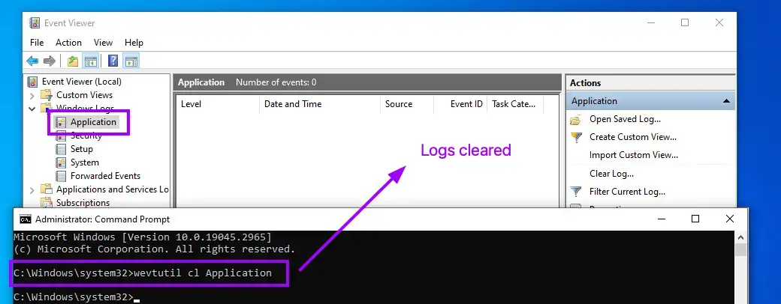Screen dimensions: 781x304
Task: Maximize the Event Viewer window
Action: (685, 23)
